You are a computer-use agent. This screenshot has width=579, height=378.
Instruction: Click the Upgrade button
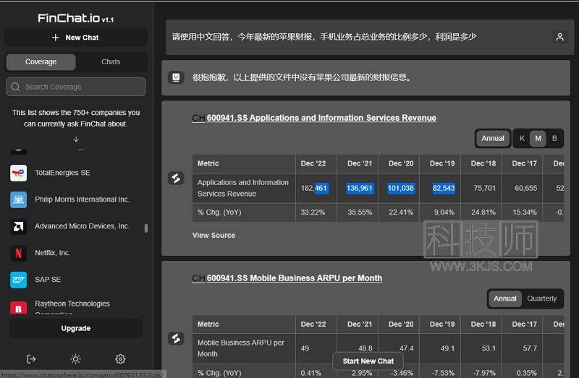pos(76,328)
